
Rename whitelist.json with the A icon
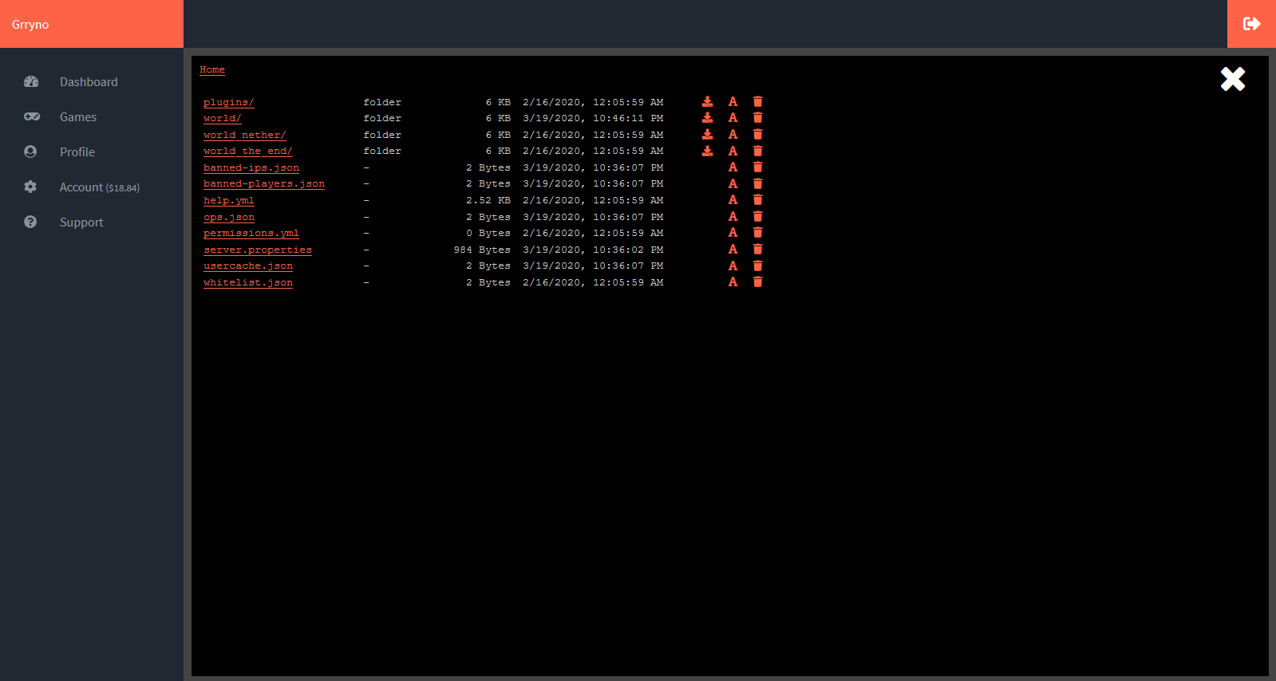click(733, 282)
